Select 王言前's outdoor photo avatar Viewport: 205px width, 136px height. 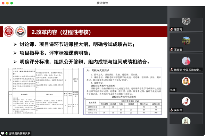186,41
